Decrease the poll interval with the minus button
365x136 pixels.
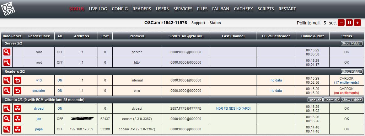[x=341, y=23]
